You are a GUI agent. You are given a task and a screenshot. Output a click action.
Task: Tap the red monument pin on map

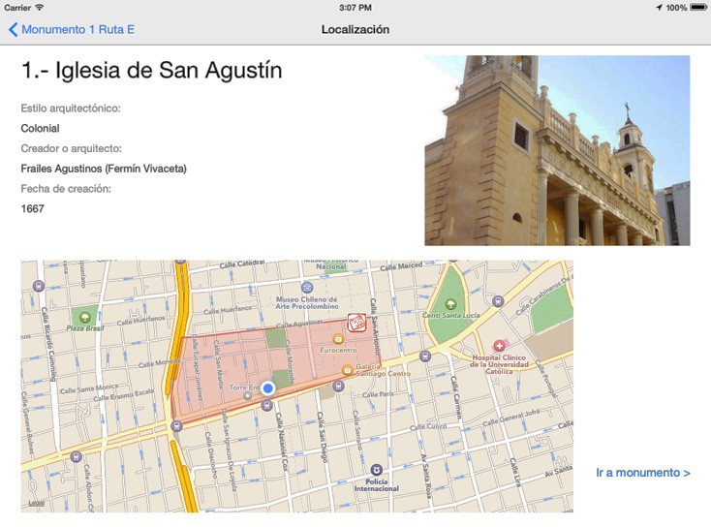tap(357, 323)
